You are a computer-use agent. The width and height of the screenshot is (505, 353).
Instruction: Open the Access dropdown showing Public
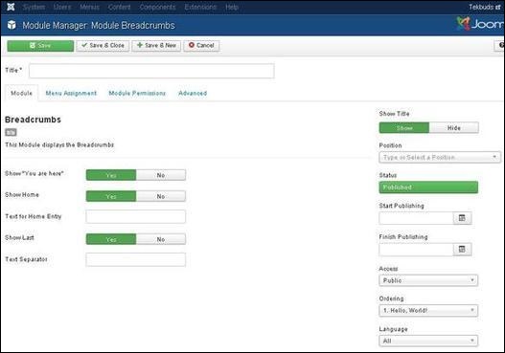click(428, 280)
